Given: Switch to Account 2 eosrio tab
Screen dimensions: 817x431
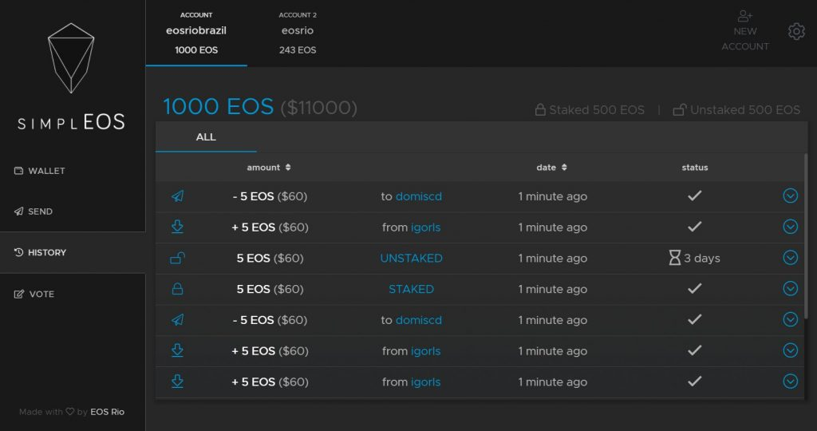Looking at the screenshot, I should pos(298,33).
